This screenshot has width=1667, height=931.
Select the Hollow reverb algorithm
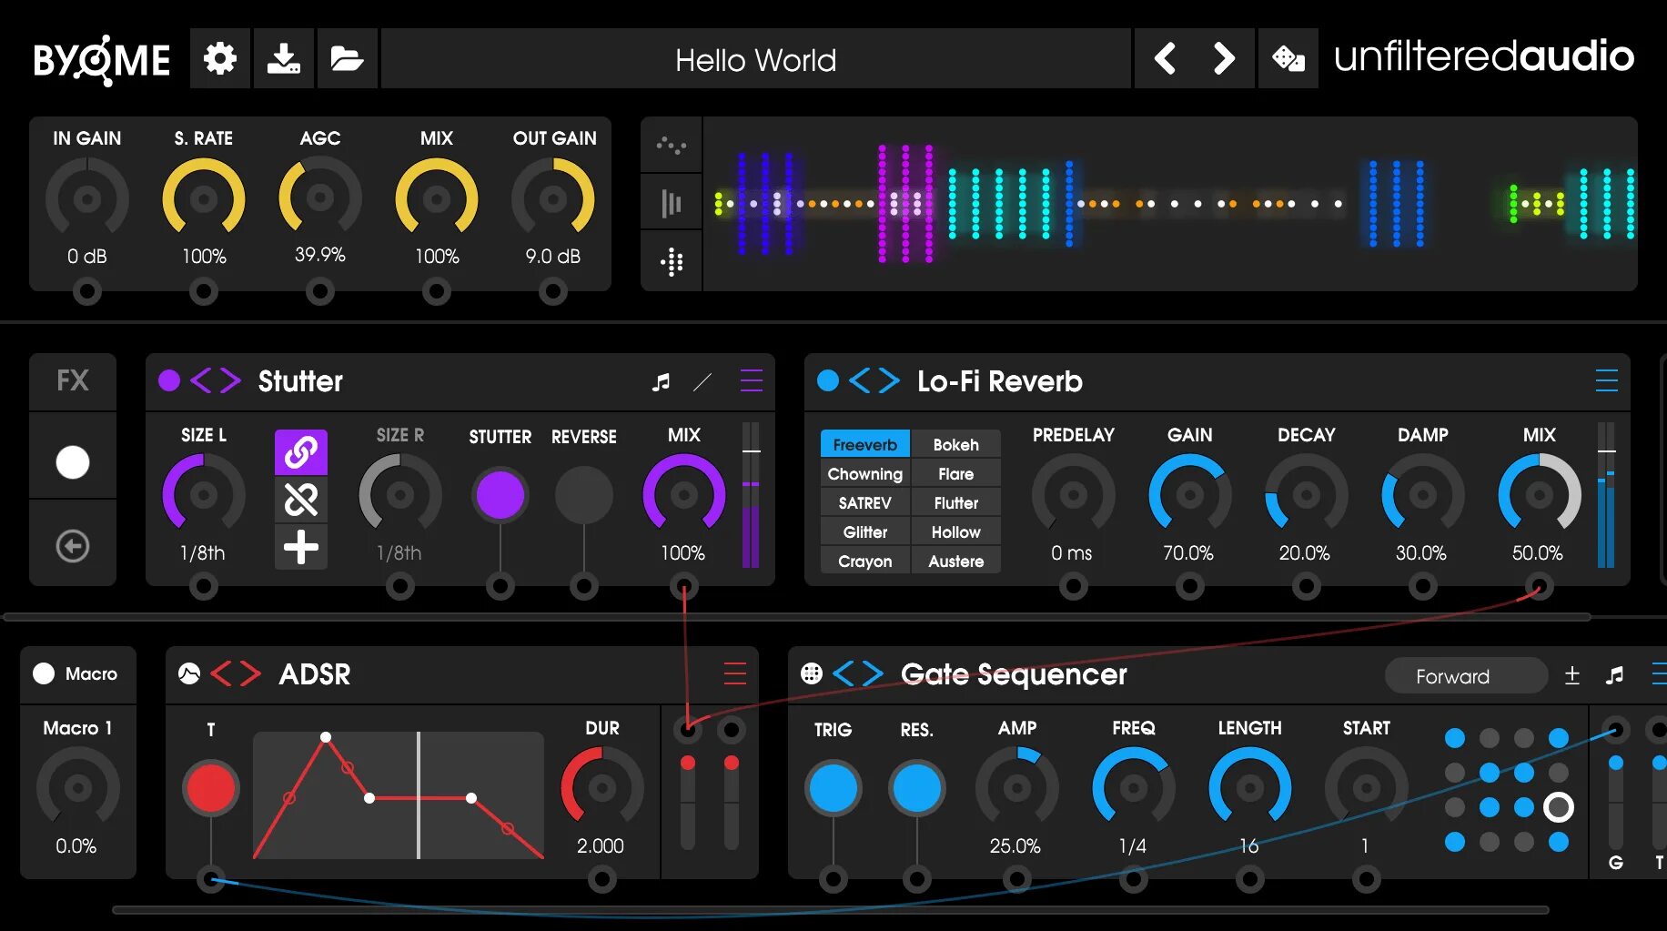(955, 531)
